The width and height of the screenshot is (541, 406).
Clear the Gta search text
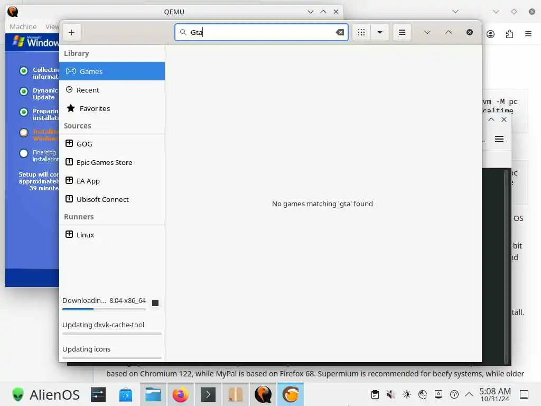coord(340,32)
